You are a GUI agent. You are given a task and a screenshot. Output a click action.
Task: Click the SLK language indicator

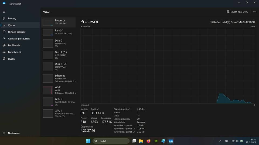[227, 141]
